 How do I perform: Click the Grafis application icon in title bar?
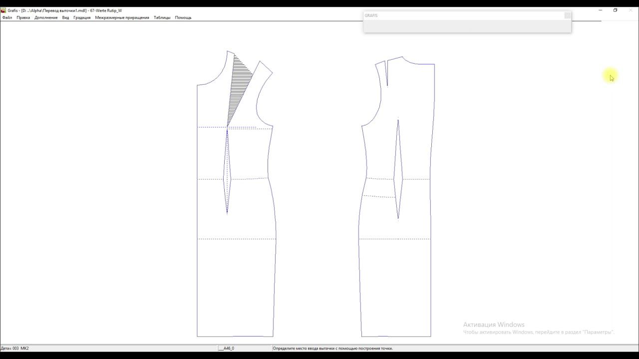click(x=3, y=10)
